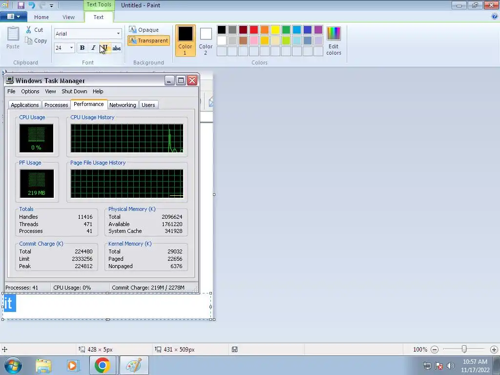500x375 pixels.
Task: Set text background to Transparent
Action: click(x=148, y=41)
